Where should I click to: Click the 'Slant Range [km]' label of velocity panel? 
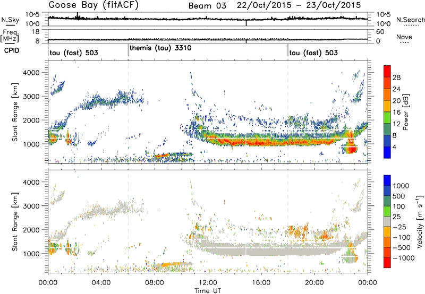click(15, 222)
